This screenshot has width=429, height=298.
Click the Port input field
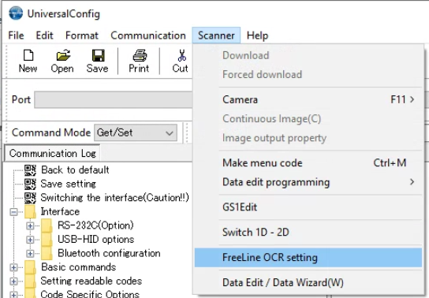point(114,100)
